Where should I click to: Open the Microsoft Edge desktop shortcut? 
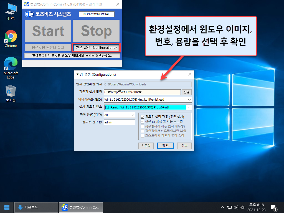(11, 68)
